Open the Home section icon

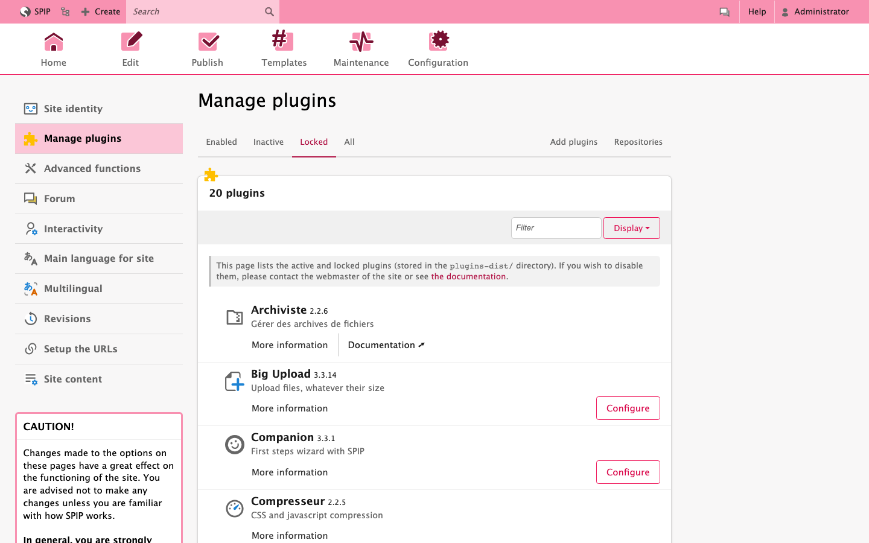[54, 42]
